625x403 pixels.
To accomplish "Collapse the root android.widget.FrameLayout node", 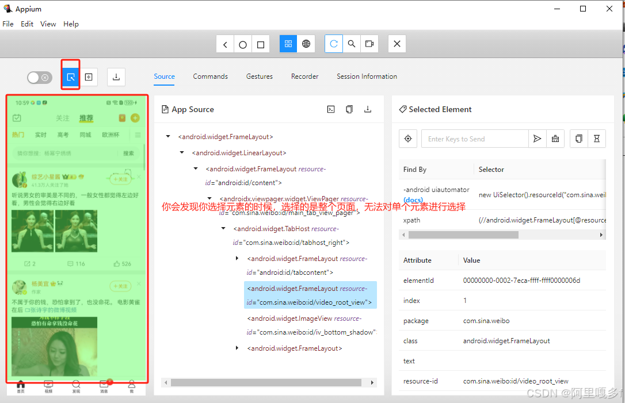I will (x=168, y=137).
